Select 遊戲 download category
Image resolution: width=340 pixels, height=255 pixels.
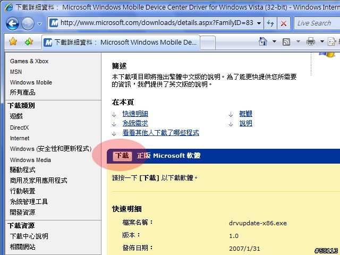(x=16, y=116)
